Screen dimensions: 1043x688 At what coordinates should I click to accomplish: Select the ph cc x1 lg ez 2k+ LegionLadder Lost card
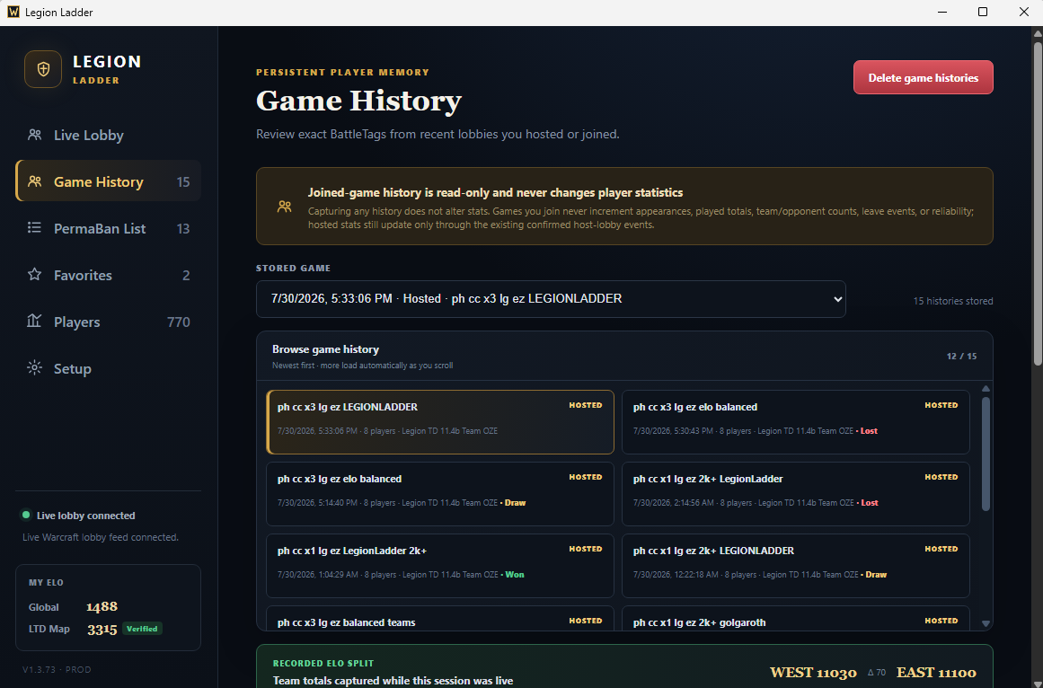coord(796,494)
